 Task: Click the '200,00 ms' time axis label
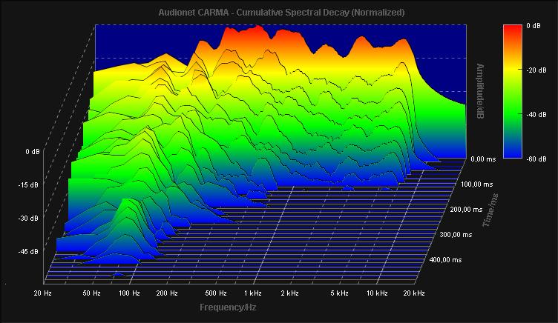pos(466,210)
